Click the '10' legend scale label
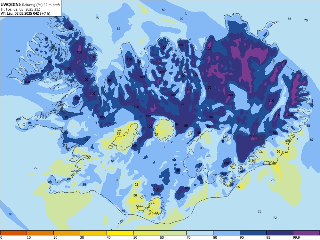 pos(29,237)
